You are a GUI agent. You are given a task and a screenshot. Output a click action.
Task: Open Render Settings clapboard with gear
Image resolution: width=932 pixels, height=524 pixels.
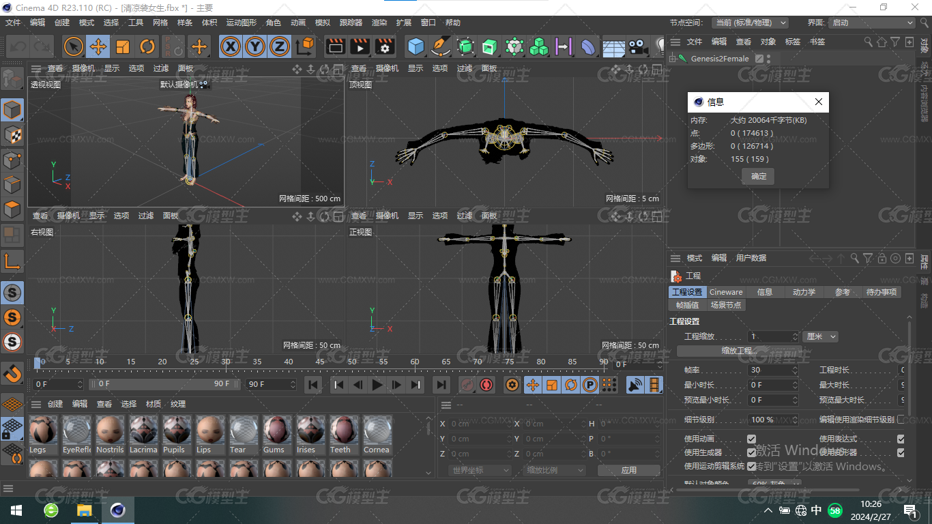click(385, 46)
